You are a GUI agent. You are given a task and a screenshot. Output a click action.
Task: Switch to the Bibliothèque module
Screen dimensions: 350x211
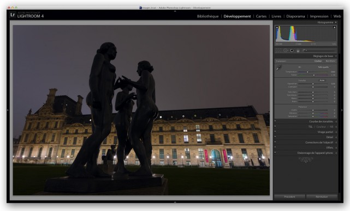point(207,16)
